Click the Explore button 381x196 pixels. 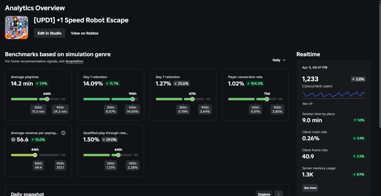pos(264,194)
